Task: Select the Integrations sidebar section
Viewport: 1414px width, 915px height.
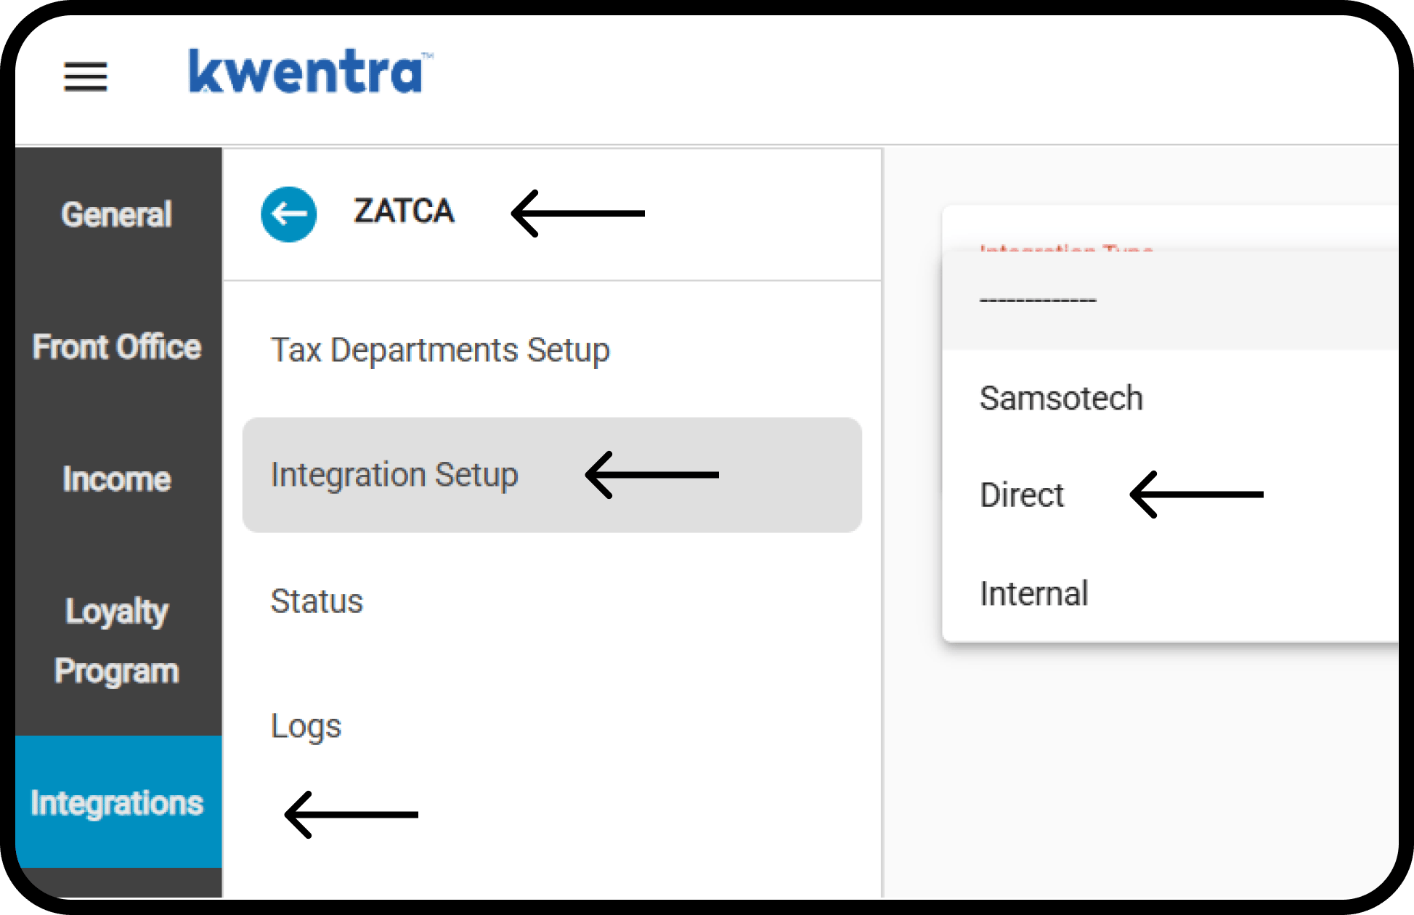Action: [x=117, y=802]
